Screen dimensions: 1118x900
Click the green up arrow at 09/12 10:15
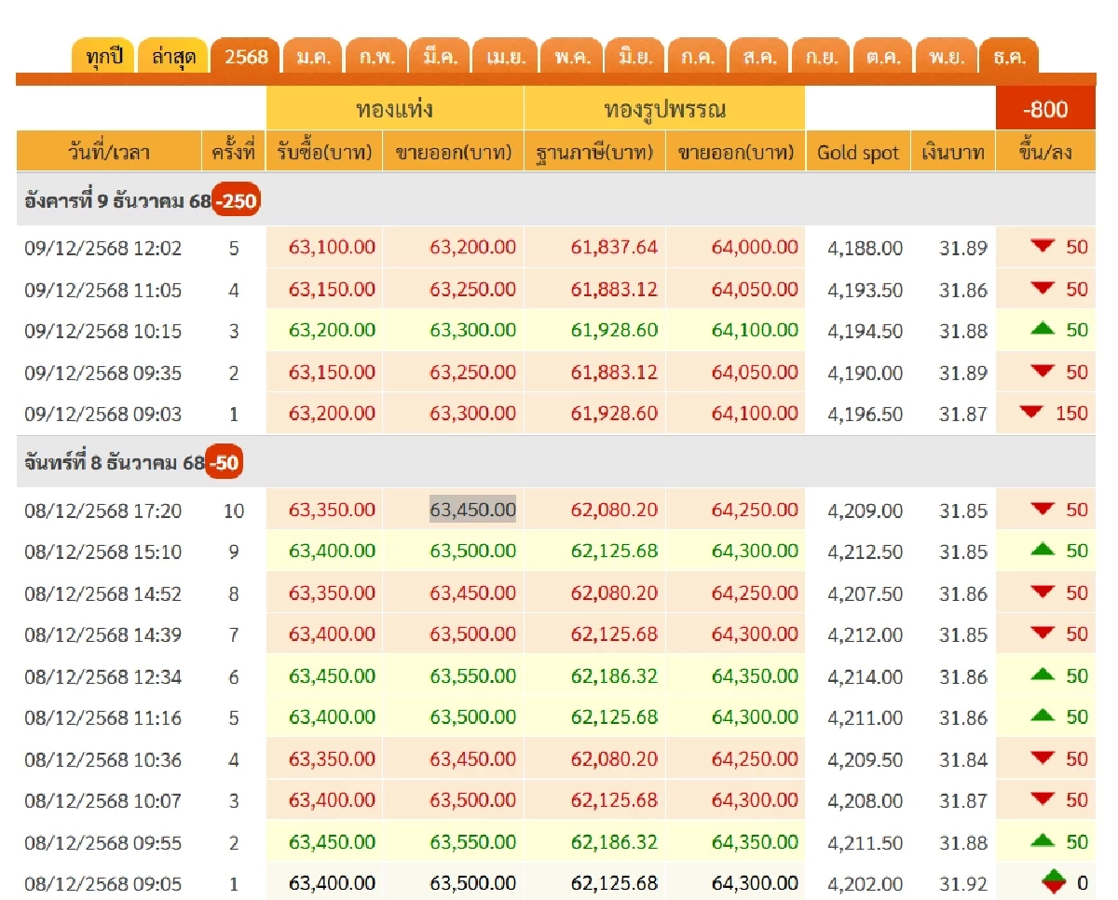coord(1043,330)
